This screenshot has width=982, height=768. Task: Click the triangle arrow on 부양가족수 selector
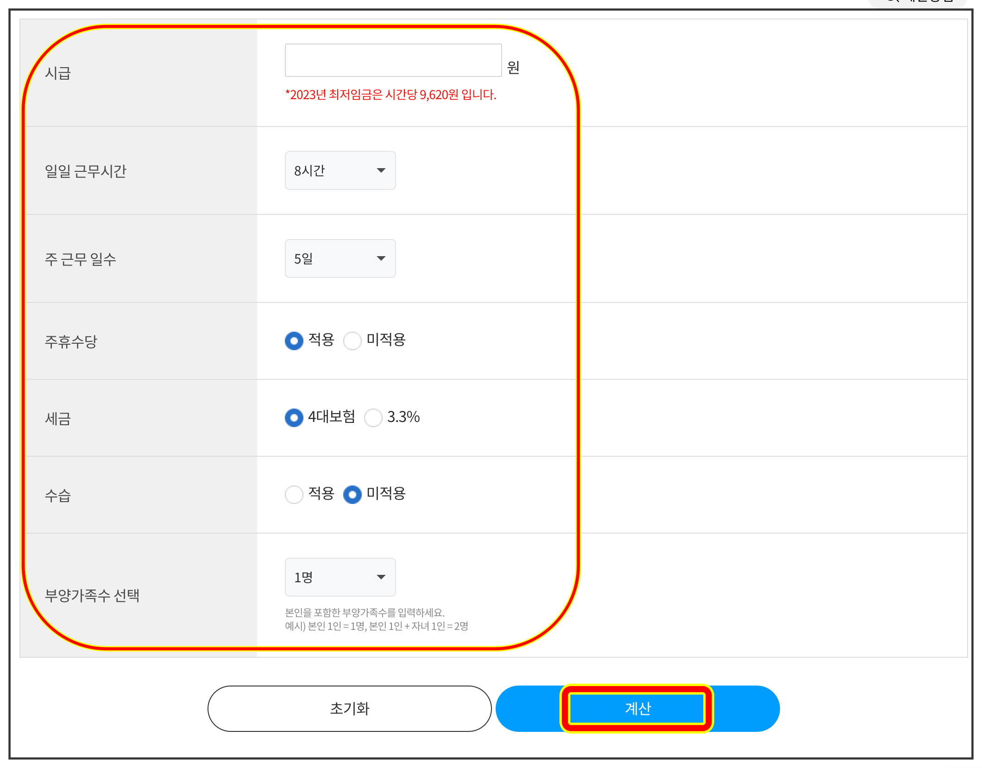(381, 577)
